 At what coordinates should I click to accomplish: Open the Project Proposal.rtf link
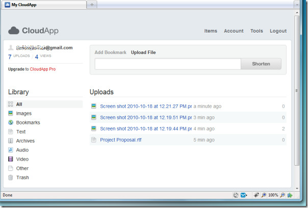121,140
